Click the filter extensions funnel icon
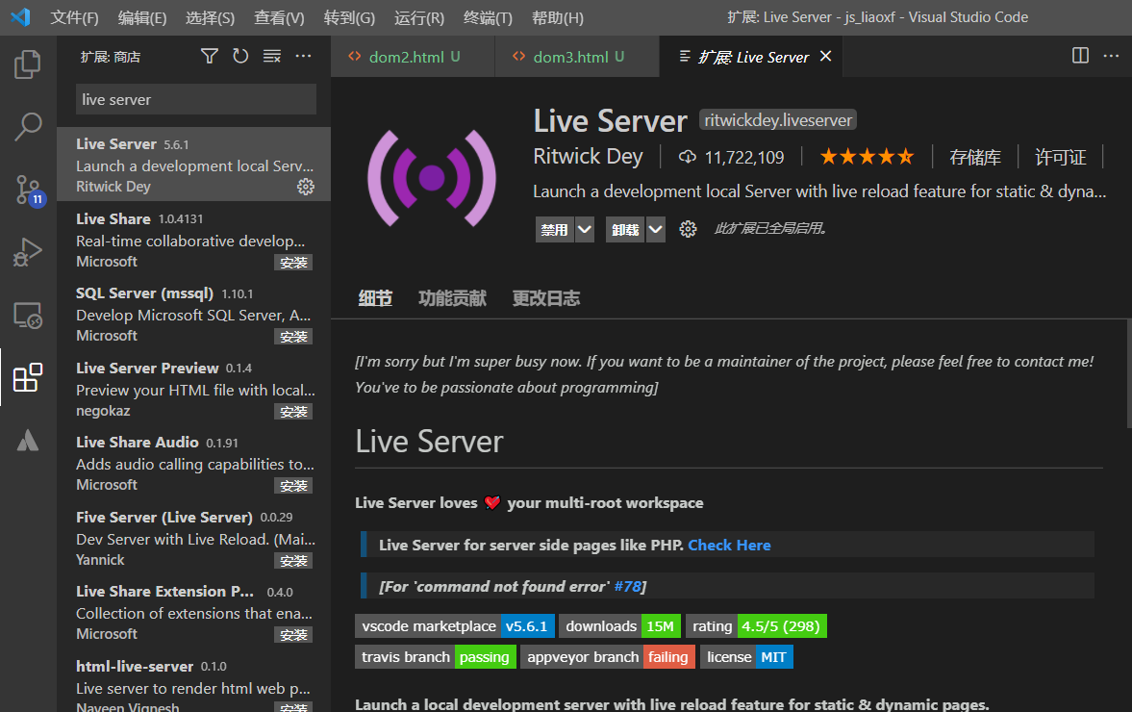 point(210,57)
